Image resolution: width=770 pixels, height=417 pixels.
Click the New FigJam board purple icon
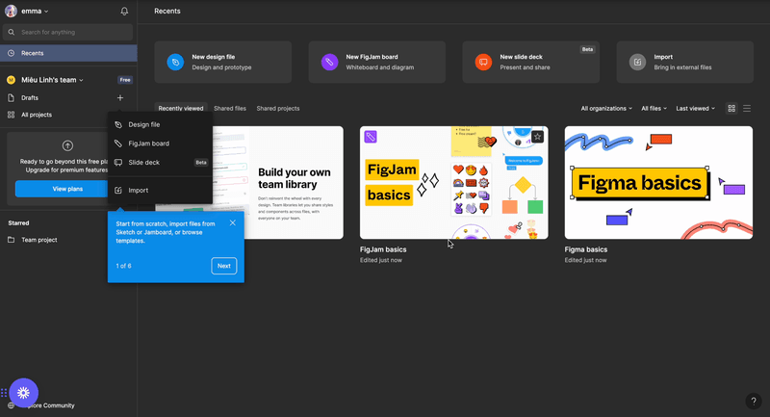[x=329, y=63]
